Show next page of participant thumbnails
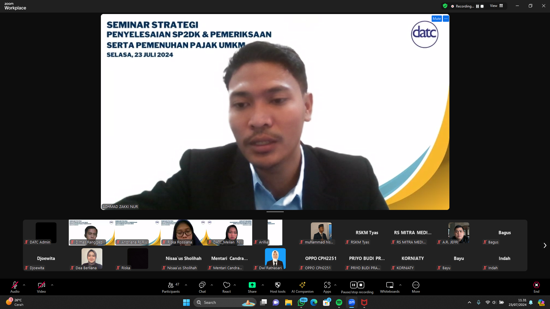This screenshot has width=550, height=309. (x=545, y=245)
